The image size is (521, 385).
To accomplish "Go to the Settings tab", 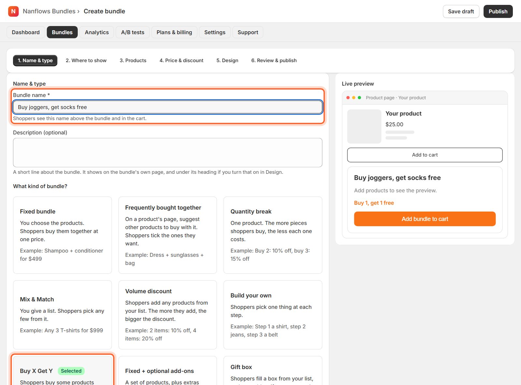I will (215, 32).
